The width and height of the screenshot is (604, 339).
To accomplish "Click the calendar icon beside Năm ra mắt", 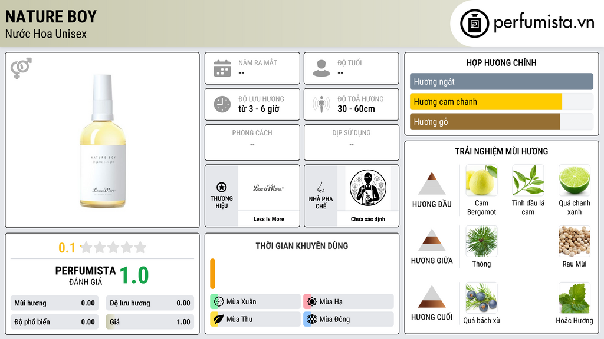I will [222, 68].
